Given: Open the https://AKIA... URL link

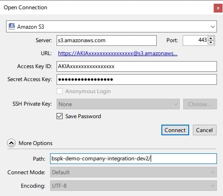Looking at the screenshot, I should click(x=118, y=53).
